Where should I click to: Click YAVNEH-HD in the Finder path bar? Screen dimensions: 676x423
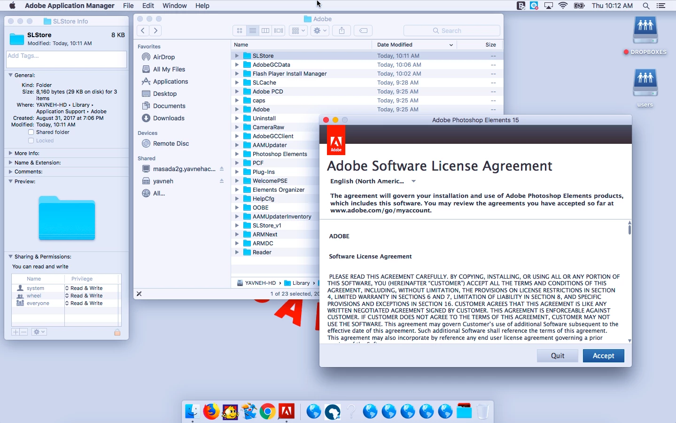(256, 283)
